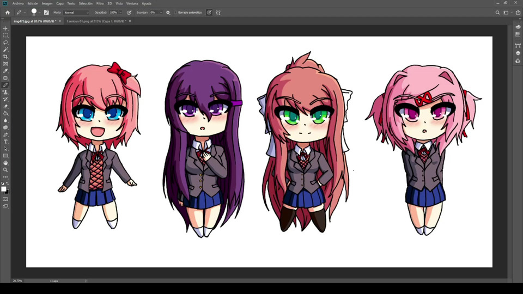
Task: Reset default foreground and background colors
Action: [3, 183]
